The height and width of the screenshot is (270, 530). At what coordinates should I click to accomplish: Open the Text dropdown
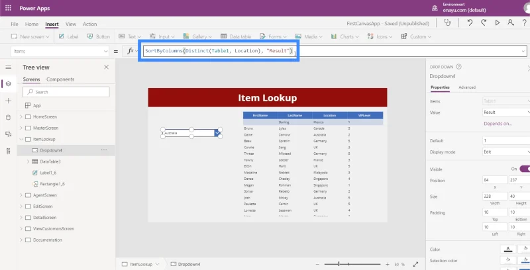point(130,36)
